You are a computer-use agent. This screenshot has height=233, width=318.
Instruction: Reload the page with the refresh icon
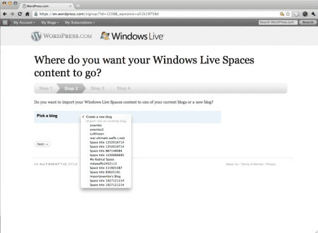20,14
